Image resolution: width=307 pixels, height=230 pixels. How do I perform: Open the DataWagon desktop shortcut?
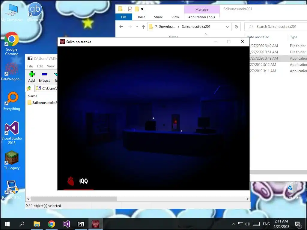pyautogui.click(x=12, y=72)
